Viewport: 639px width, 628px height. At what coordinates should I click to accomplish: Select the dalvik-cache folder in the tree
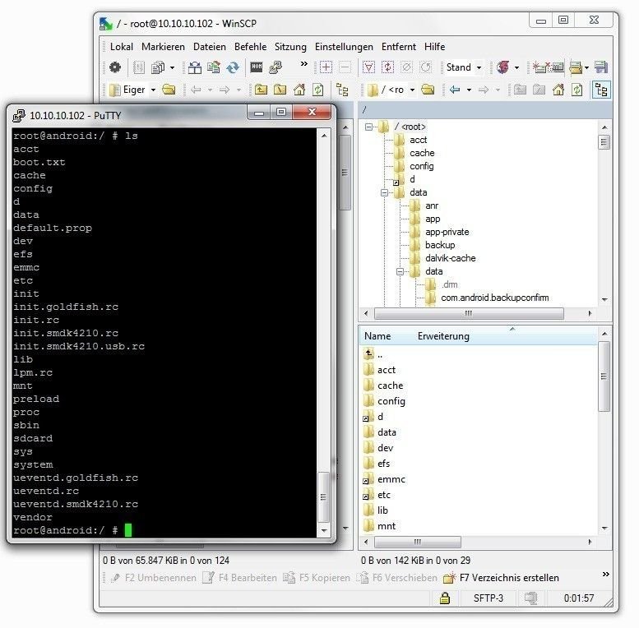[x=451, y=258]
